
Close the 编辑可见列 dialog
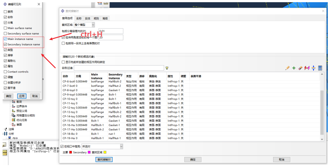point(39,4)
